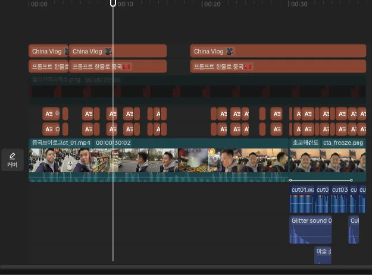Select the 중국브이로그st_01.mp4 video clip
Image resolution: width=372 pixels, height=275 pixels.
pos(158,160)
